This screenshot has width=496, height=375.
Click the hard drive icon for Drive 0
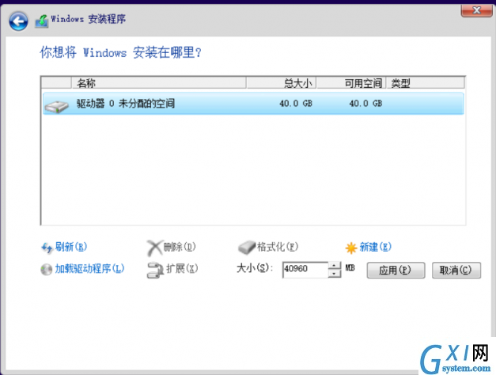[56, 106]
